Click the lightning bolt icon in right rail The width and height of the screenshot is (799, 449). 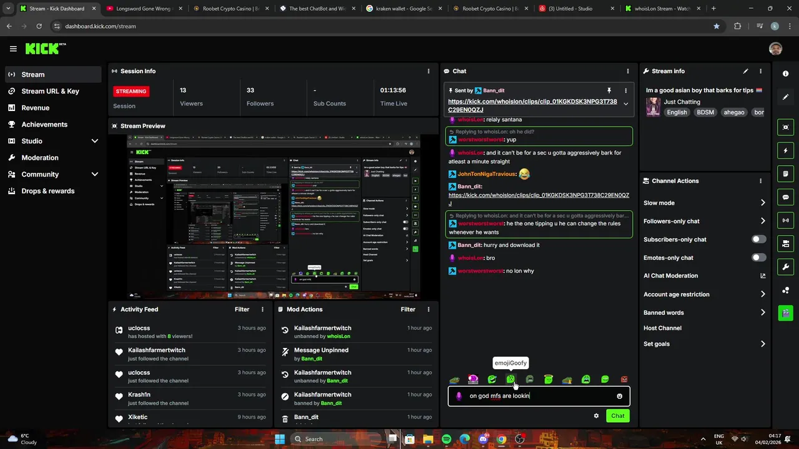coord(785,150)
